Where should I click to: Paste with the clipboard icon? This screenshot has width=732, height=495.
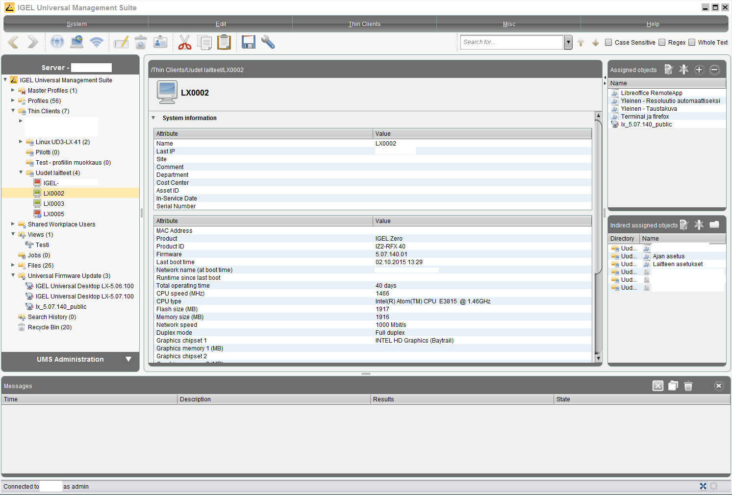(x=224, y=42)
